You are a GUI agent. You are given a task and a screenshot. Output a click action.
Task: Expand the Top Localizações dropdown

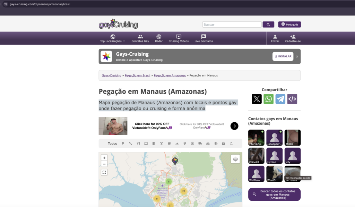pos(113,38)
